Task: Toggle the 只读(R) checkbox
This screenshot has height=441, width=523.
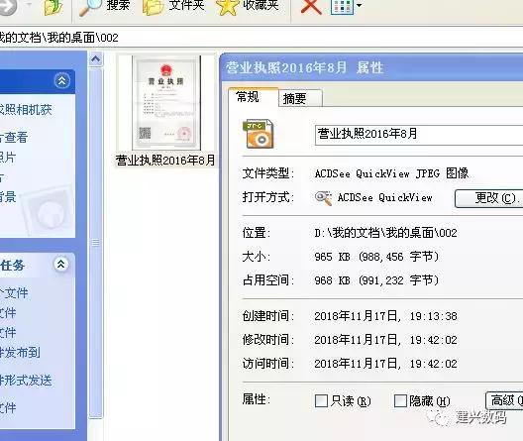Action: (321, 400)
